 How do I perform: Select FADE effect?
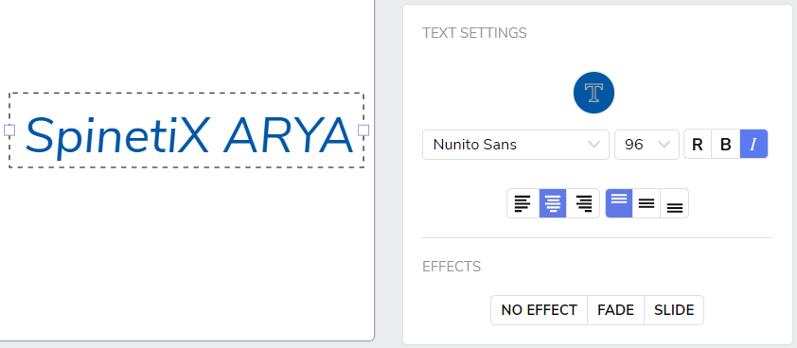point(615,310)
